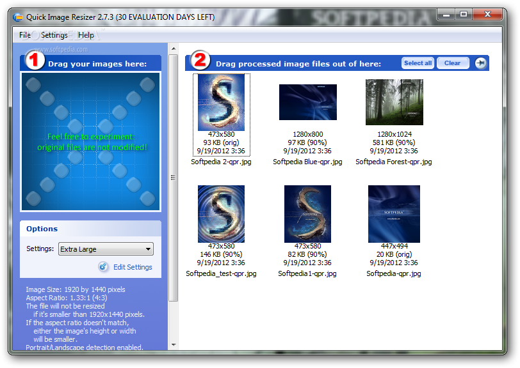Open the File menu
The height and width of the screenshot is (368, 520).
(24, 35)
